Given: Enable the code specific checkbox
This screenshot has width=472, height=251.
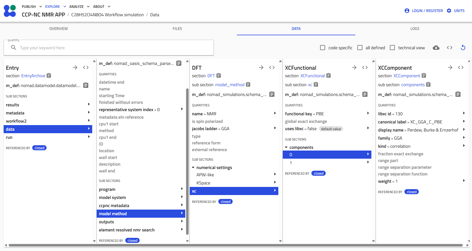Looking at the screenshot, I should tap(323, 48).
